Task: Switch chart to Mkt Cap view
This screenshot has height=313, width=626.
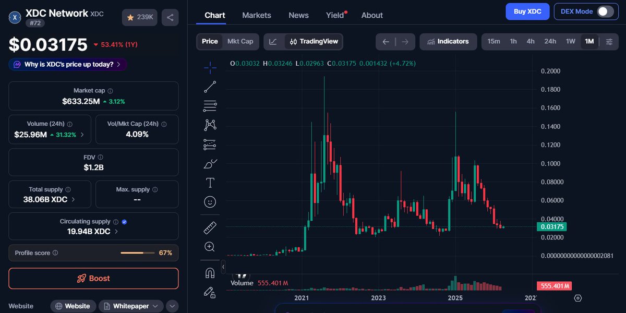Action: point(240,42)
